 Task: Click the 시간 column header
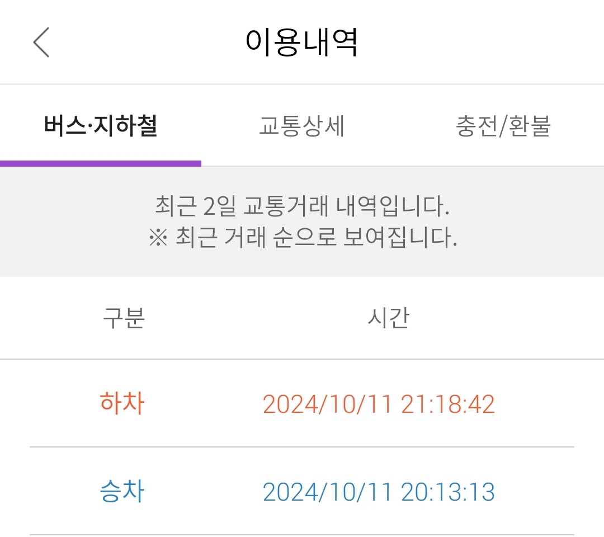[389, 318]
